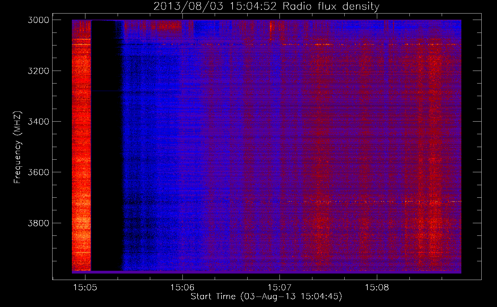Click the black data gap in spectrogram
Viewport: 497px width, 307px height.
pos(107,146)
